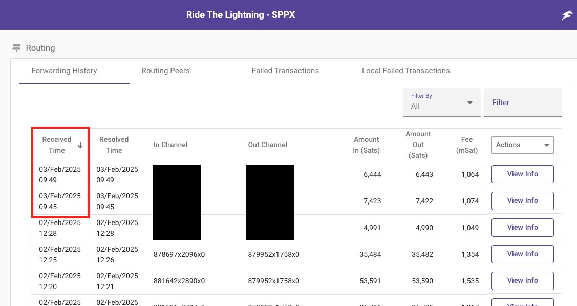
Task: Click fee value 1,354
Action: [470, 254]
